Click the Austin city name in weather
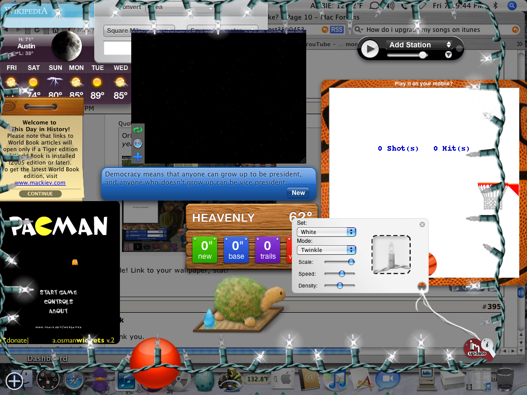This screenshot has height=395, width=527. (x=26, y=46)
